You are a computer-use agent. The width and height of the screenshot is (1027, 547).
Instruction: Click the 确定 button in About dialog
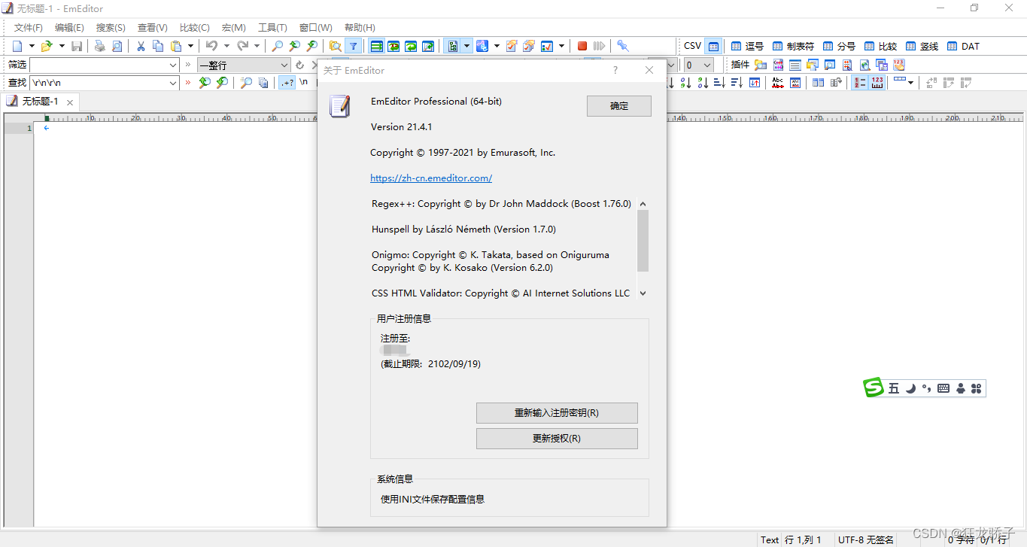619,106
